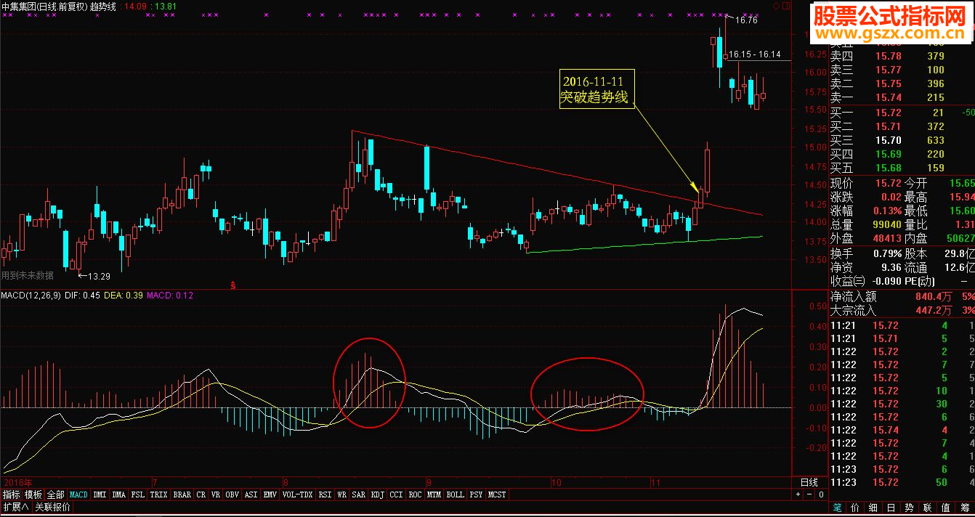Screen dimensions: 975x517
Task: Click the 日线 period selector
Action: coord(809,482)
